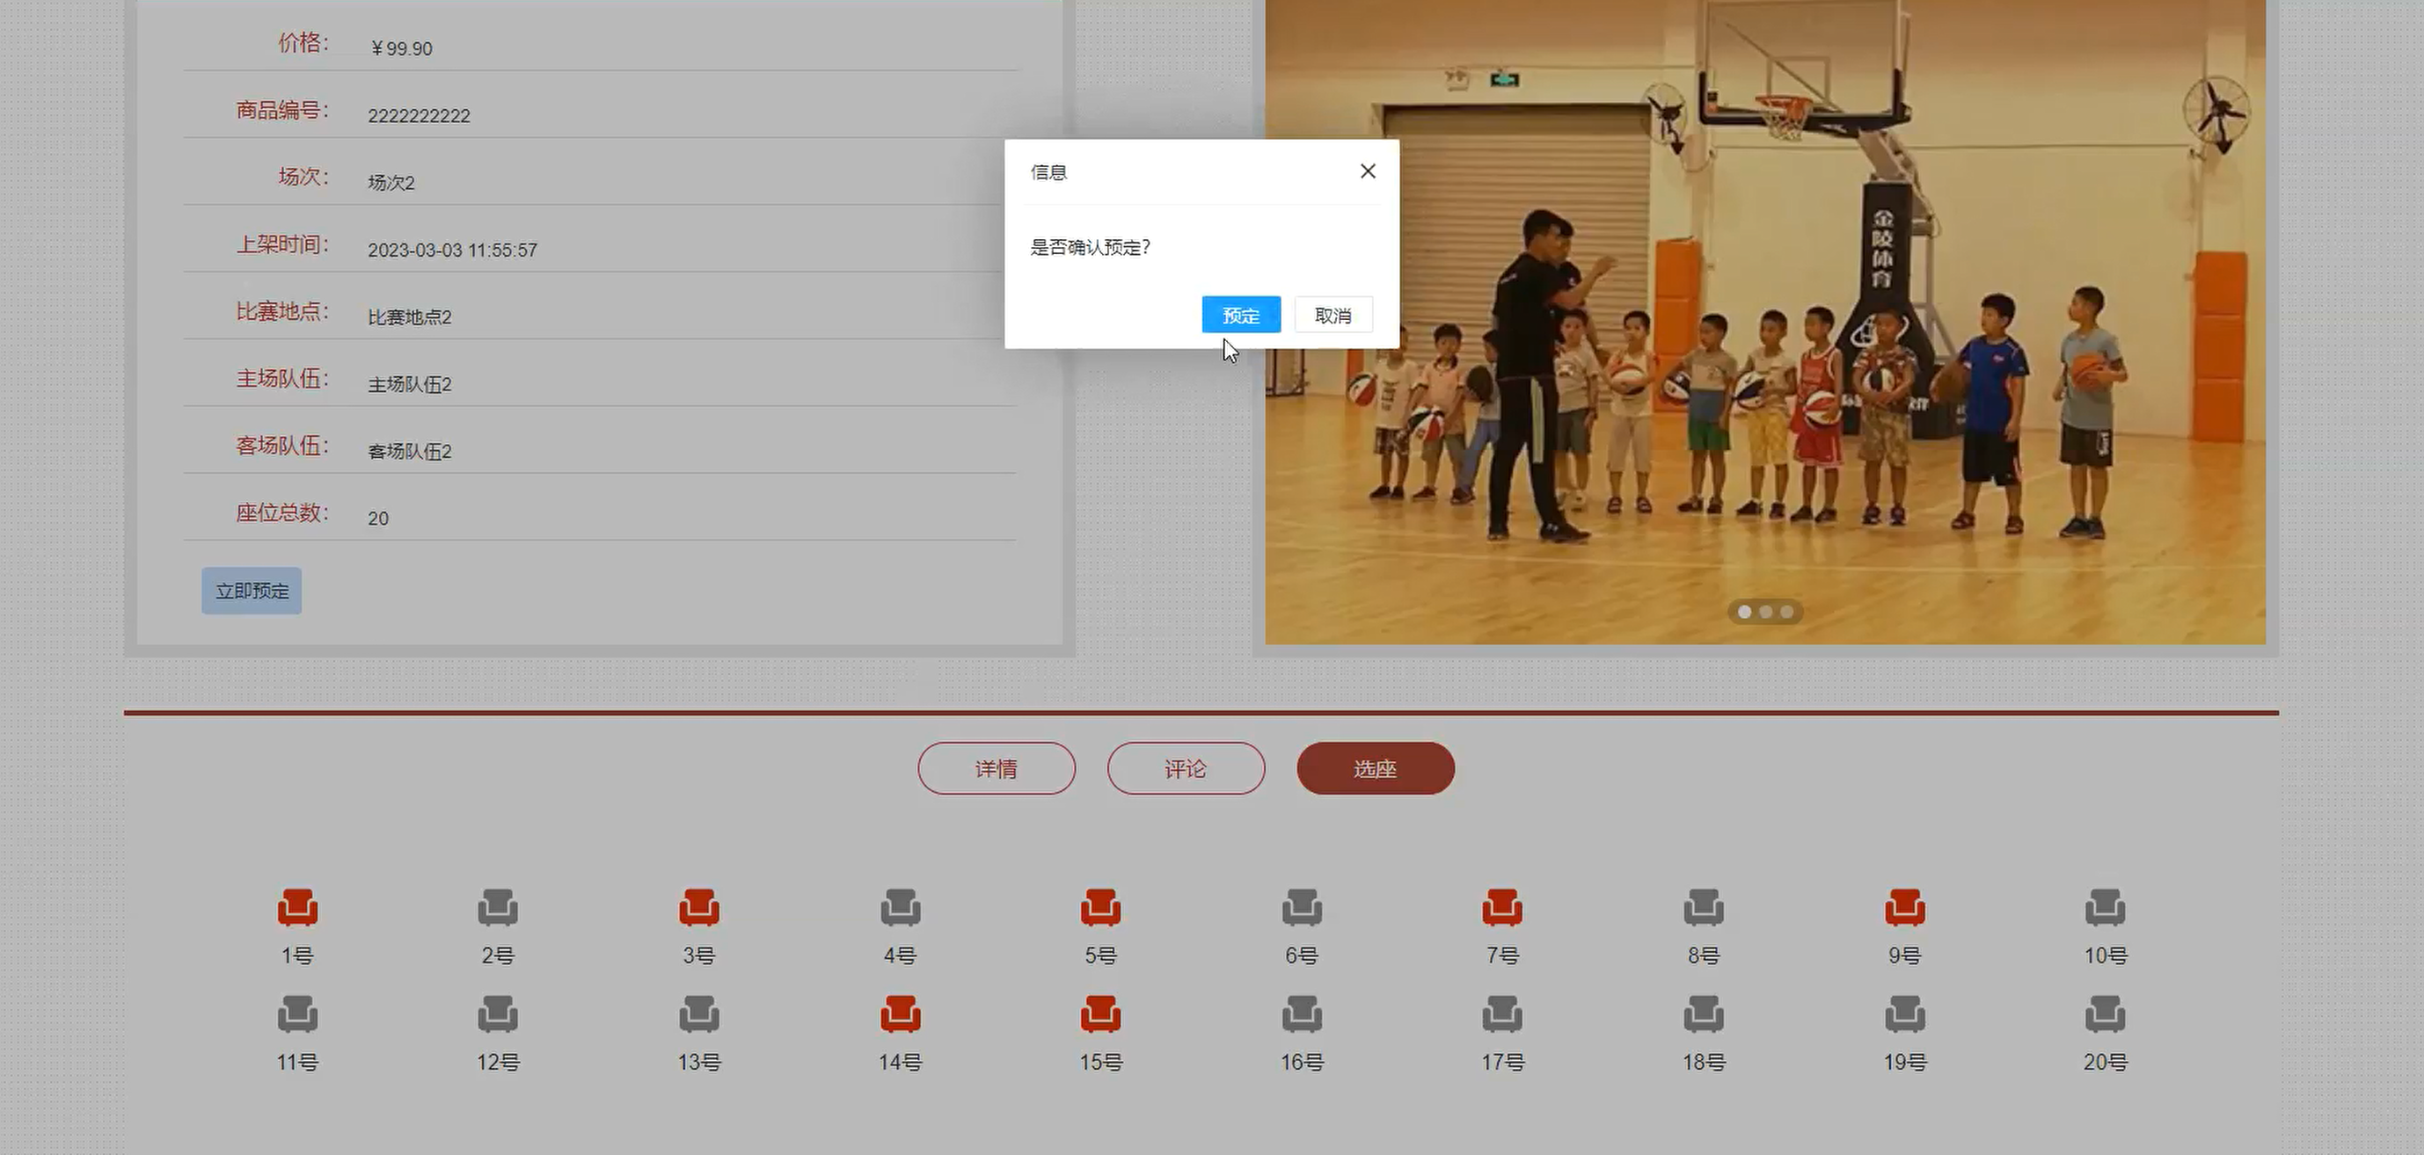Click the basketball training photo
The height and width of the screenshot is (1155, 2424).
coord(1765,322)
